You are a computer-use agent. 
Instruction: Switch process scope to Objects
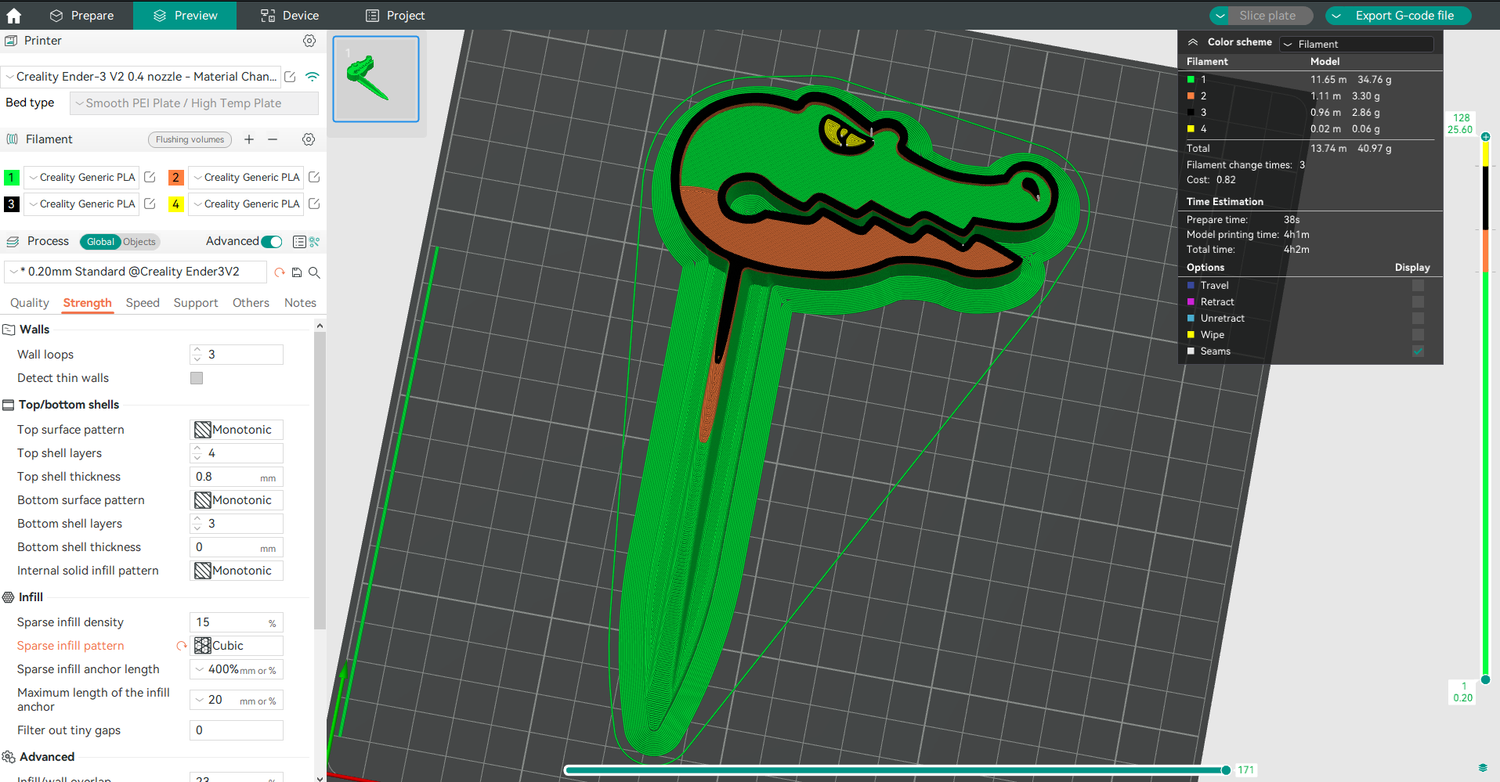pos(139,242)
